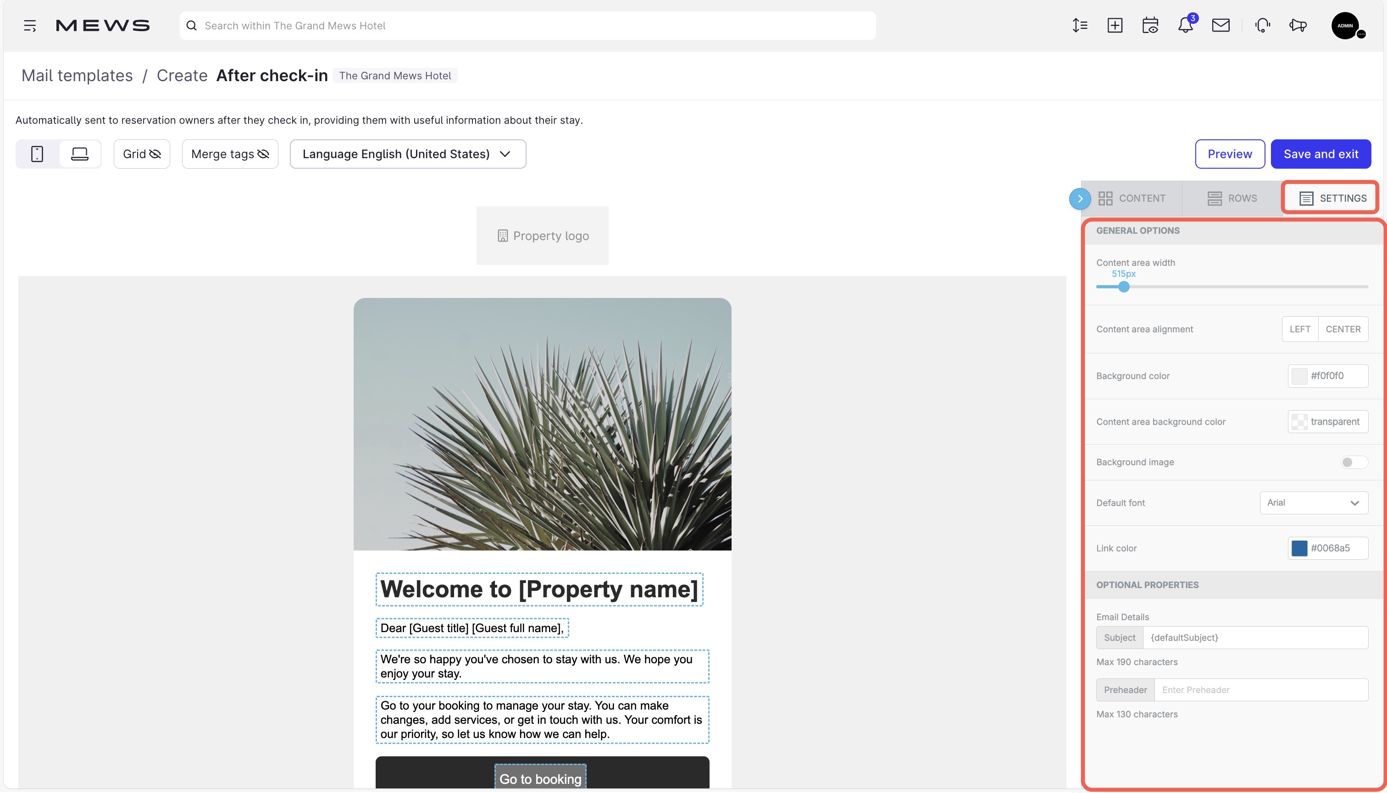The width and height of the screenshot is (1387, 793).
Task: Switch to mobile device preview
Action: pos(37,154)
